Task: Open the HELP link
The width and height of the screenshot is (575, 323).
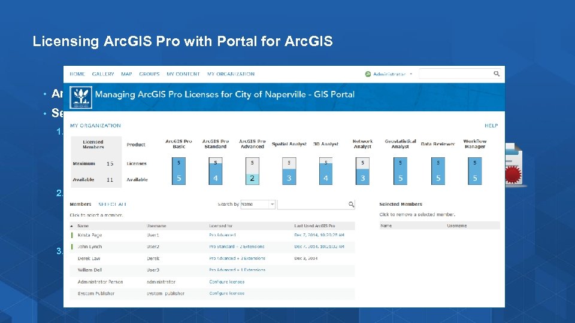Action: pyautogui.click(x=491, y=126)
